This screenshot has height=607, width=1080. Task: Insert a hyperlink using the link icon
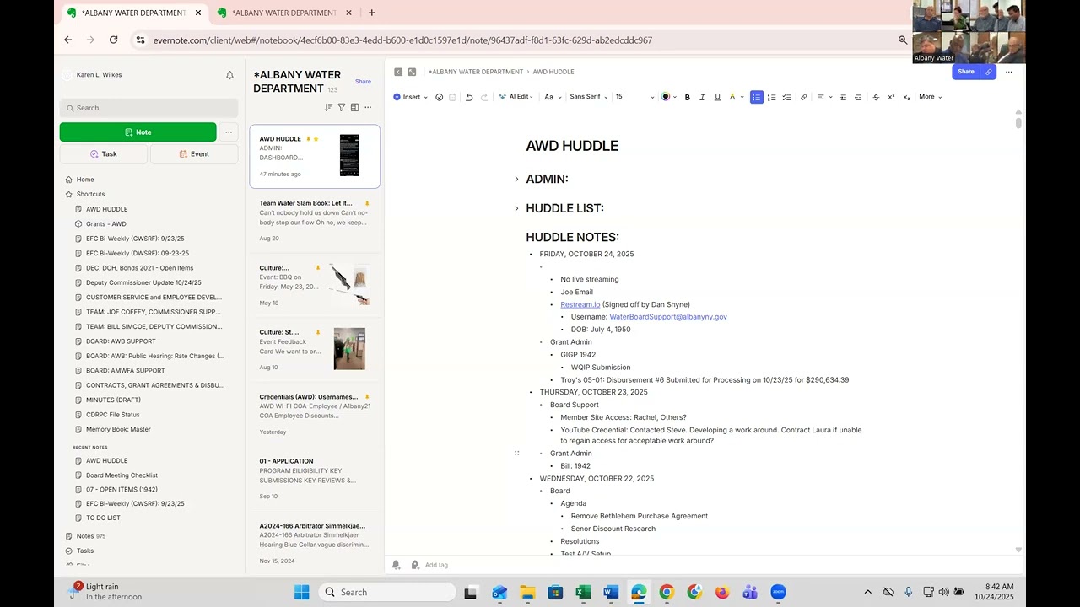[803, 97]
